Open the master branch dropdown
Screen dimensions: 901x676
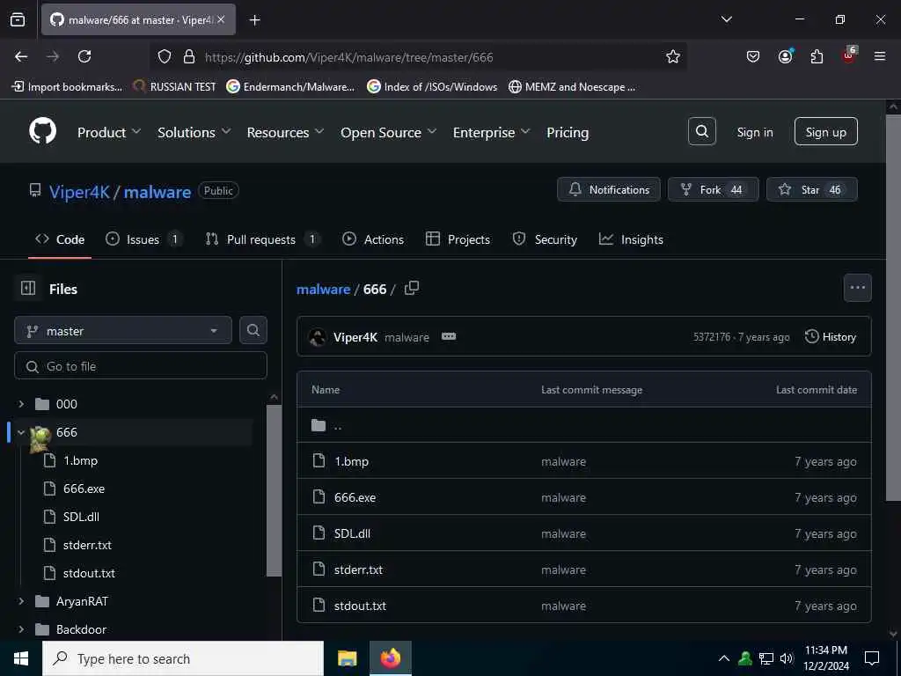123,331
